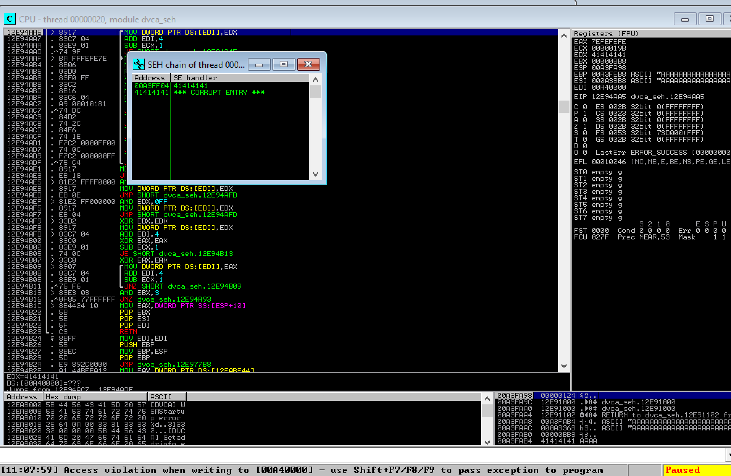Click dump pane ASCII column header

point(167,397)
